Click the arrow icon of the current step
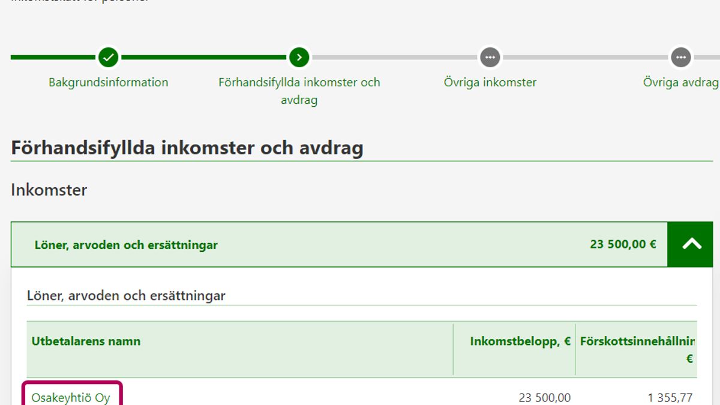 (299, 58)
